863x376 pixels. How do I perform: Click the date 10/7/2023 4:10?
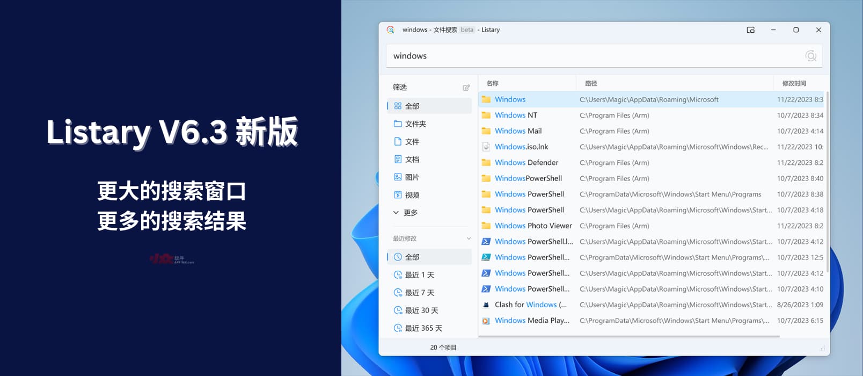[800, 289]
